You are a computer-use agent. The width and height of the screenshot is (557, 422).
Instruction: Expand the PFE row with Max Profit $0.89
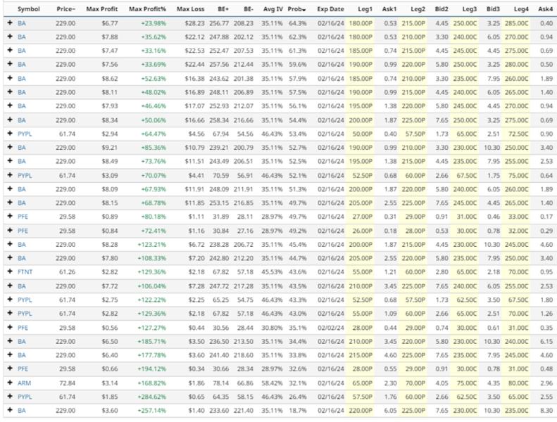point(10,216)
